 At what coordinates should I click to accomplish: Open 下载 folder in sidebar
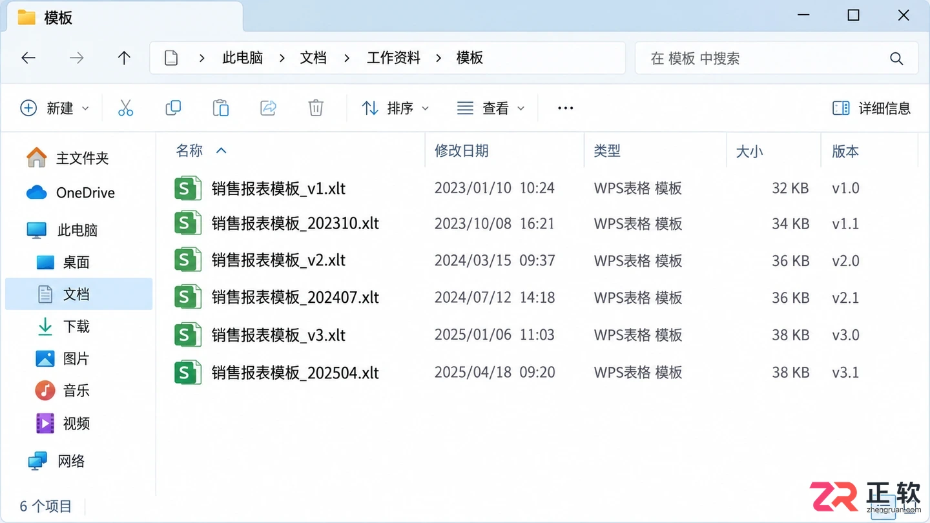pos(63,327)
